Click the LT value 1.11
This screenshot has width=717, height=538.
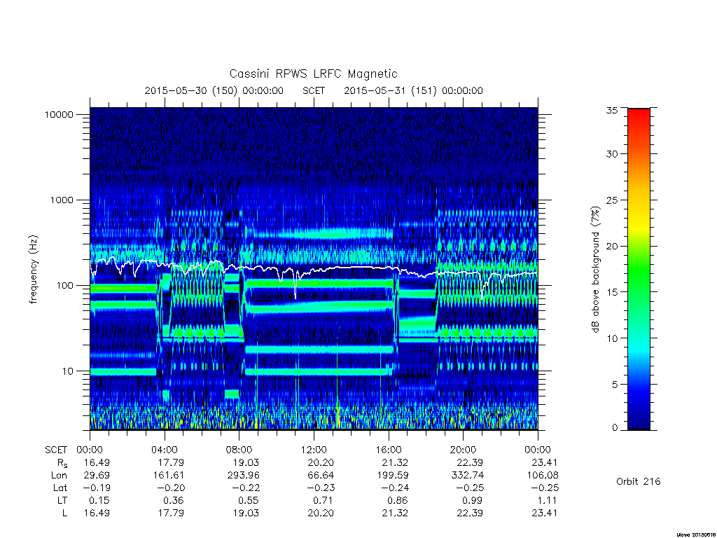click(x=548, y=500)
